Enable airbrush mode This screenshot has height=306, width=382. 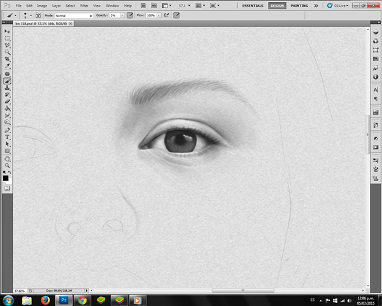point(167,14)
